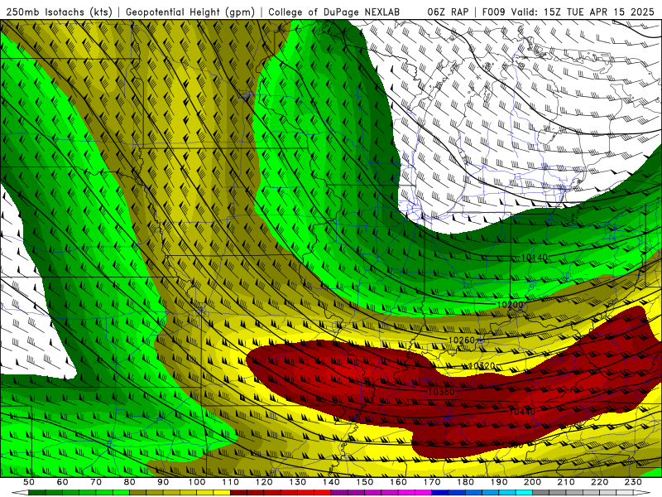Click the 'F009 Valid: 15Z TUE APR 15 2025' text
This screenshot has width=662, height=497.
568,12
